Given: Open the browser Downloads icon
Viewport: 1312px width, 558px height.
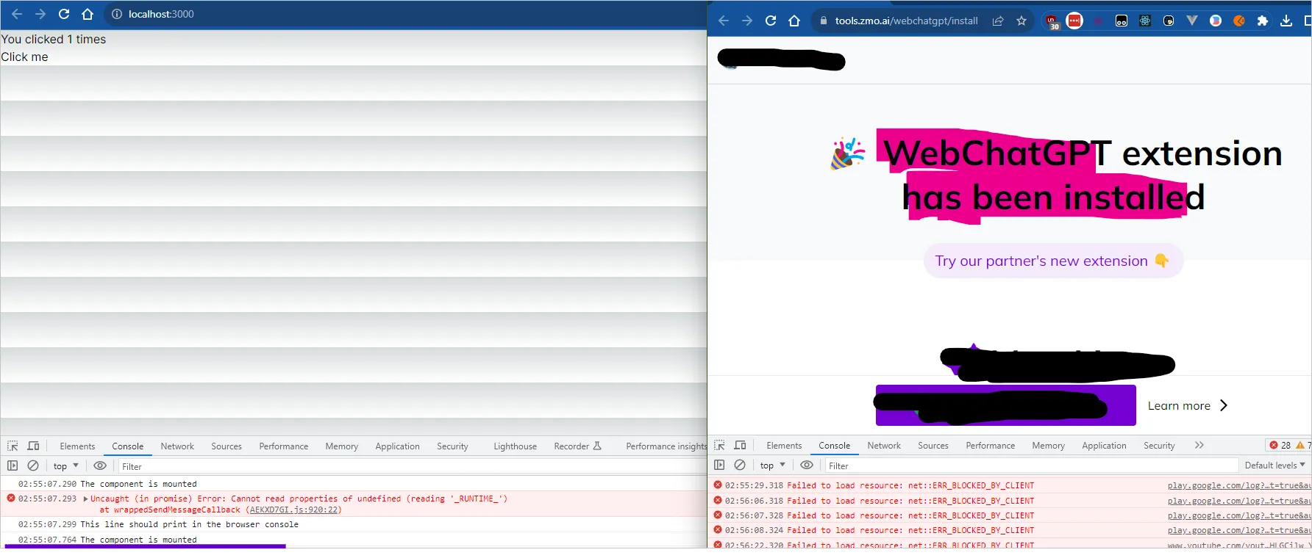Looking at the screenshot, I should [1286, 21].
